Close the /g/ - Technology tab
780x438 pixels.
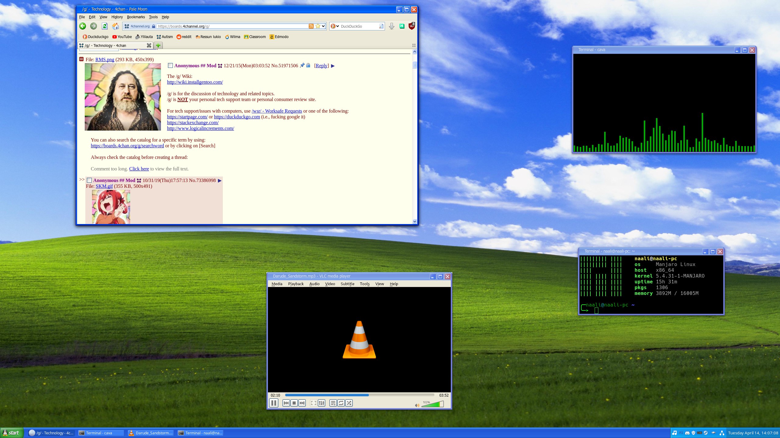(x=149, y=45)
